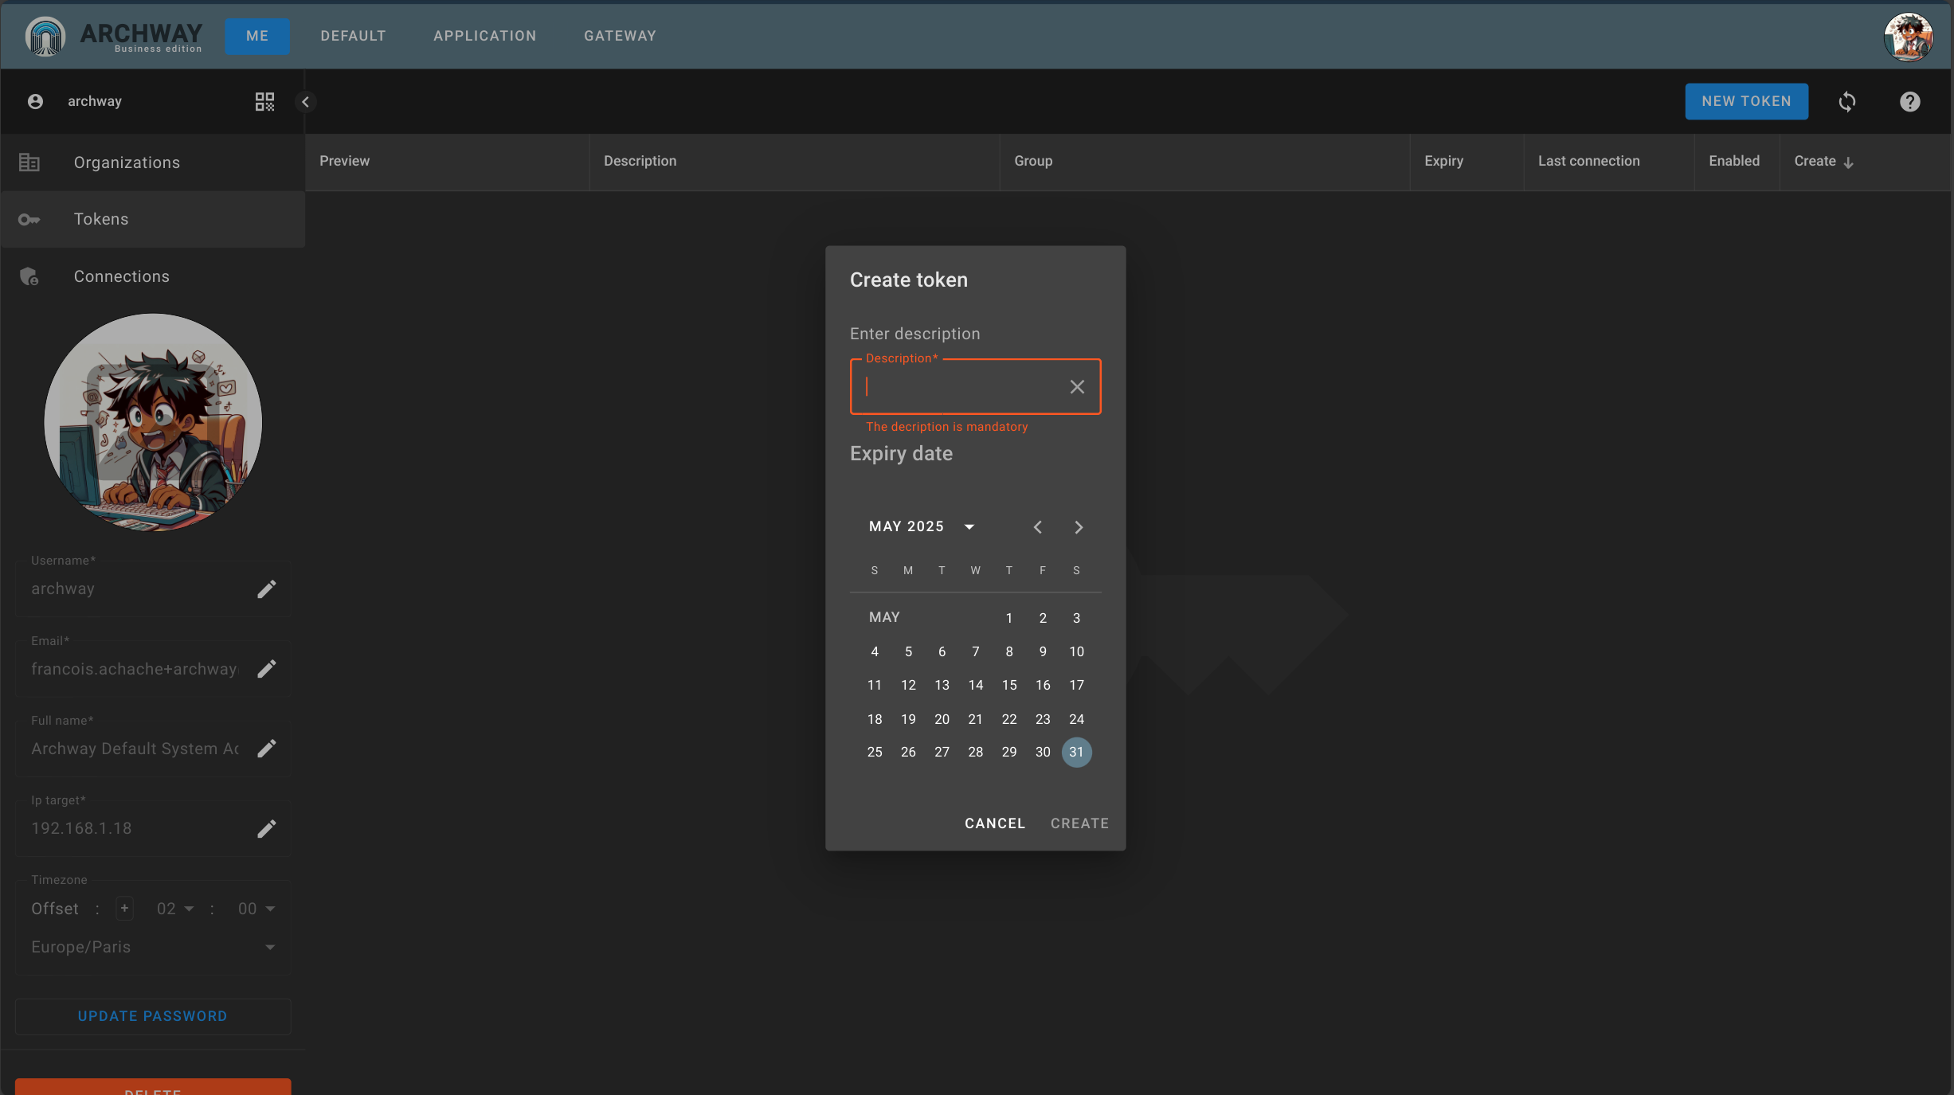Switch to the APPLICATION tab
The width and height of the screenshot is (1954, 1095).
coord(484,36)
